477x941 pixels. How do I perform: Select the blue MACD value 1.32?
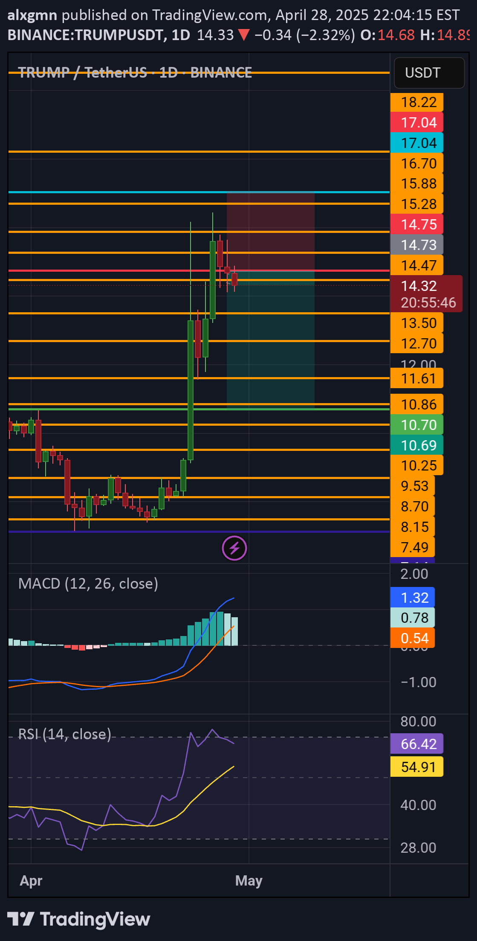coord(413,598)
